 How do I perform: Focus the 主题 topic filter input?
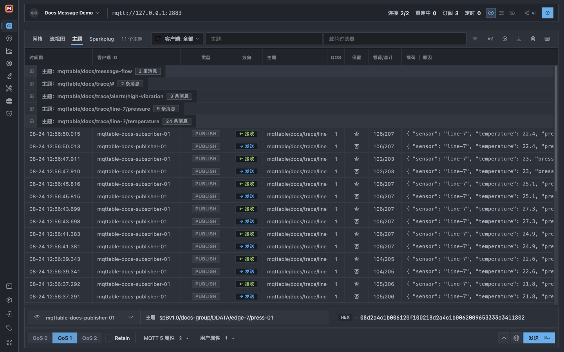pos(264,39)
